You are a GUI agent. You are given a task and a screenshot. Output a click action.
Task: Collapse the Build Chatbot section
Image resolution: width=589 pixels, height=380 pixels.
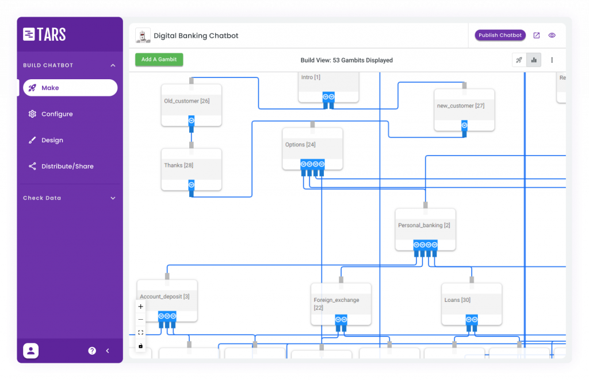pyautogui.click(x=113, y=65)
